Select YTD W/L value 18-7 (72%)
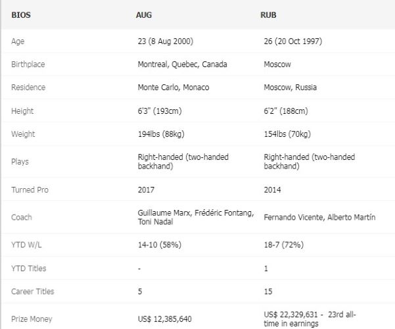Screen dimensions: 395x329 pyautogui.click(x=286, y=245)
